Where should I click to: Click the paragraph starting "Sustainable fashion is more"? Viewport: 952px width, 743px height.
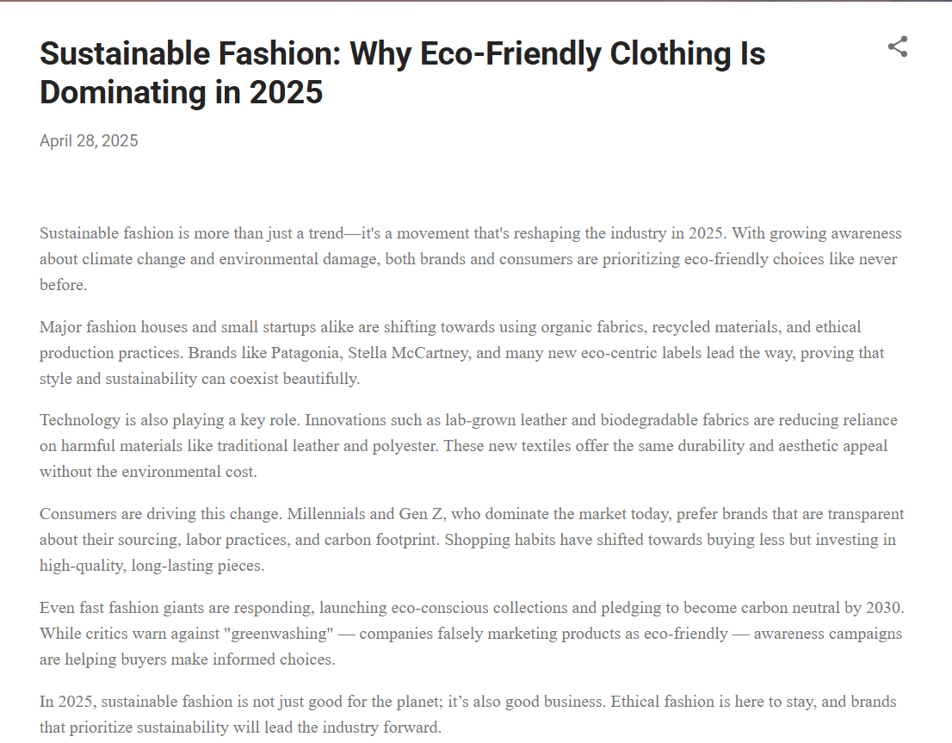[x=258, y=233]
